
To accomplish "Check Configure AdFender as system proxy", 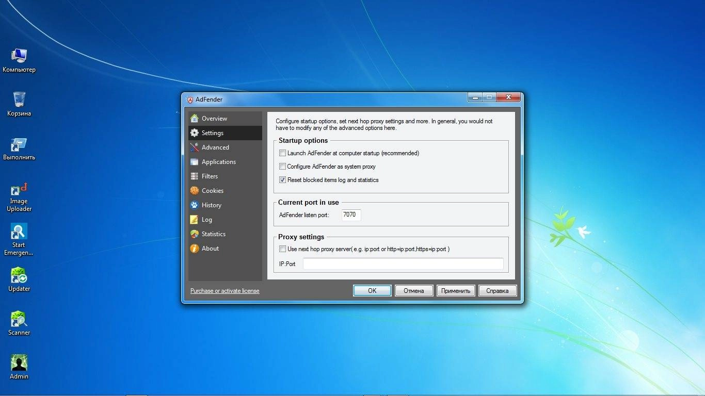I will [282, 167].
